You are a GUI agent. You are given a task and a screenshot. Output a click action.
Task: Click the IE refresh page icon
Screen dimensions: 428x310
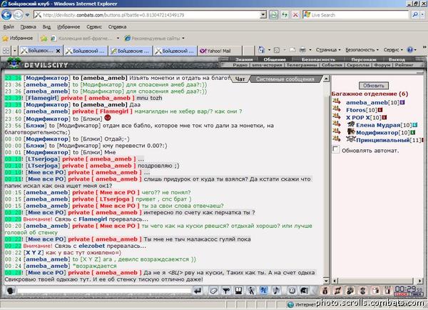click(x=285, y=15)
